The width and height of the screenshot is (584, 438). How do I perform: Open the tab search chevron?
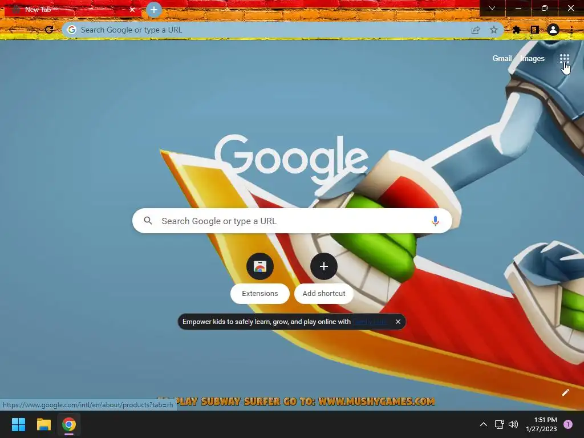(492, 8)
